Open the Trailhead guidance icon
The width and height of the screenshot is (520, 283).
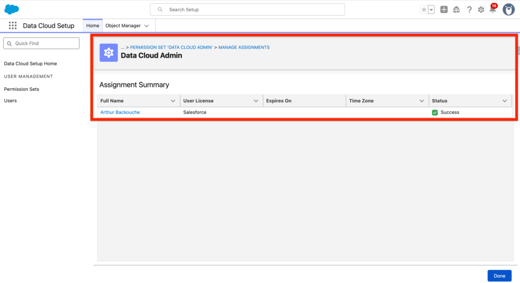point(457,10)
